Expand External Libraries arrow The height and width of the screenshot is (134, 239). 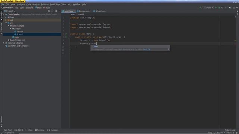(4, 43)
